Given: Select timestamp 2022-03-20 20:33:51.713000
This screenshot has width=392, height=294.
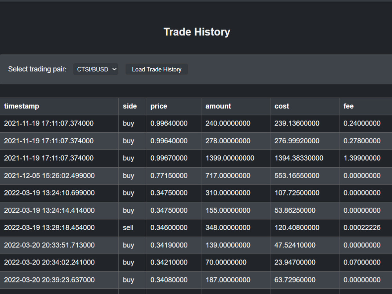Looking at the screenshot, I should point(49,245).
